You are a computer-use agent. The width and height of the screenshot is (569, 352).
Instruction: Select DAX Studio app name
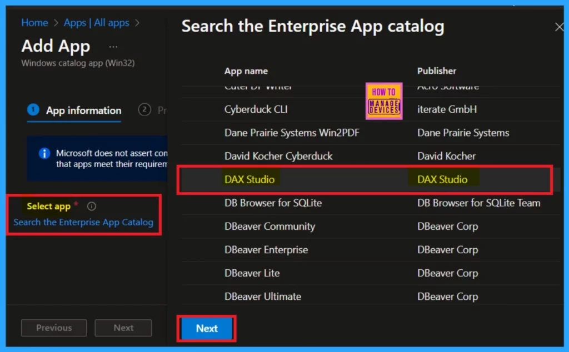click(249, 179)
